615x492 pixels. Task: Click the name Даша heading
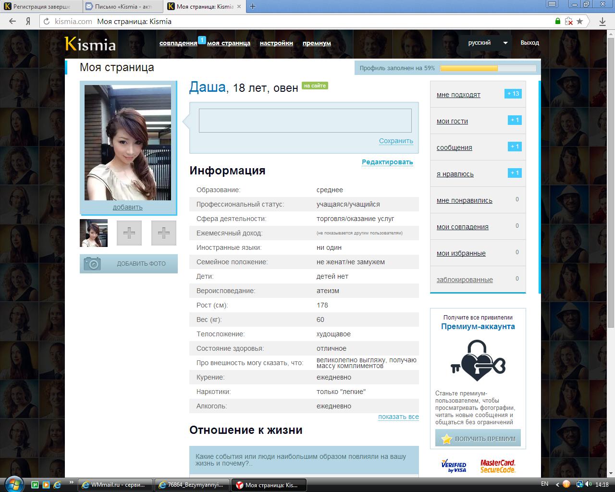tap(208, 87)
